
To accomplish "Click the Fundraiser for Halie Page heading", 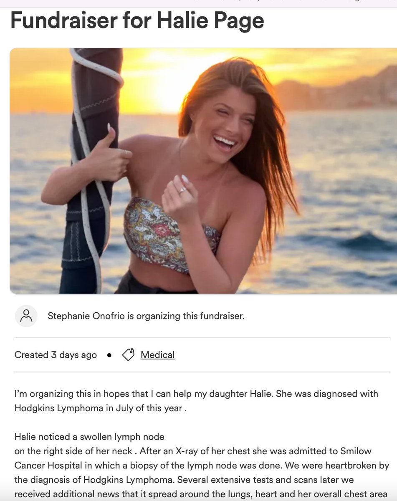I will (137, 20).
